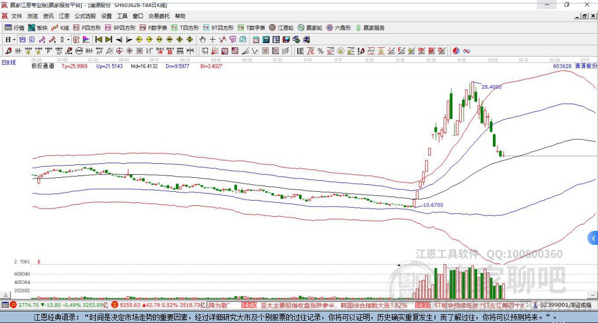This screenshot has height=323, width=598.
Task: Click the Dn=9.5977 value
Action: 178,66
